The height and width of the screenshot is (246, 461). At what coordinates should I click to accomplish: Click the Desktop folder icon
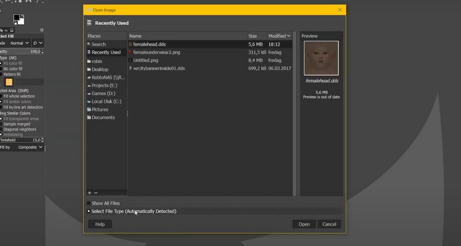(x=89, y=70)
